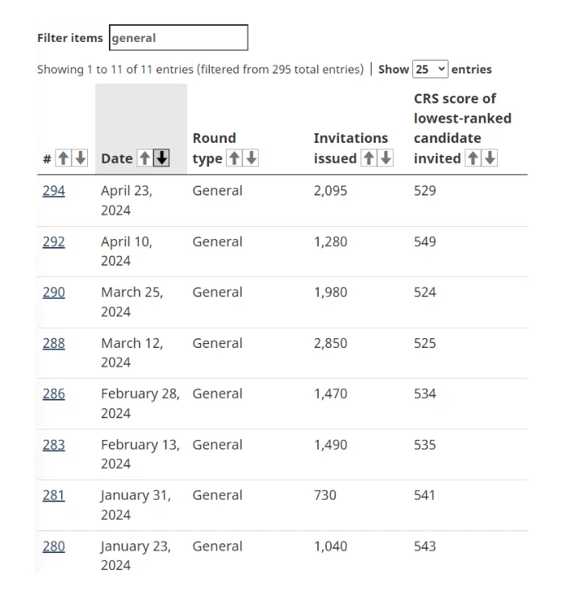Click the Filter items text field
The width and height of the screenshot is (576, 599).
178,38
